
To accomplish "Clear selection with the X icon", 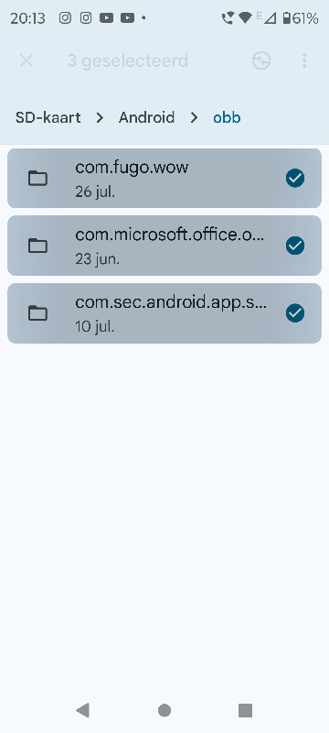I will click(x=27, y=60).
